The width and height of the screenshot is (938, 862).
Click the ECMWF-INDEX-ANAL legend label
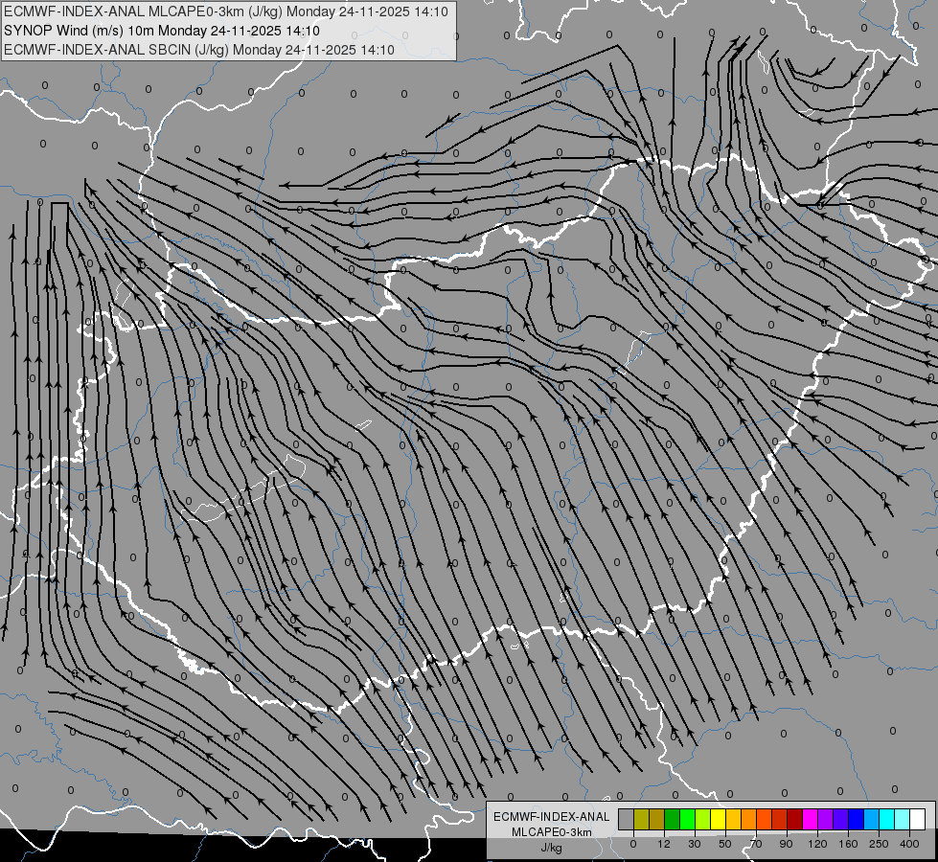(x=551, y=817)
